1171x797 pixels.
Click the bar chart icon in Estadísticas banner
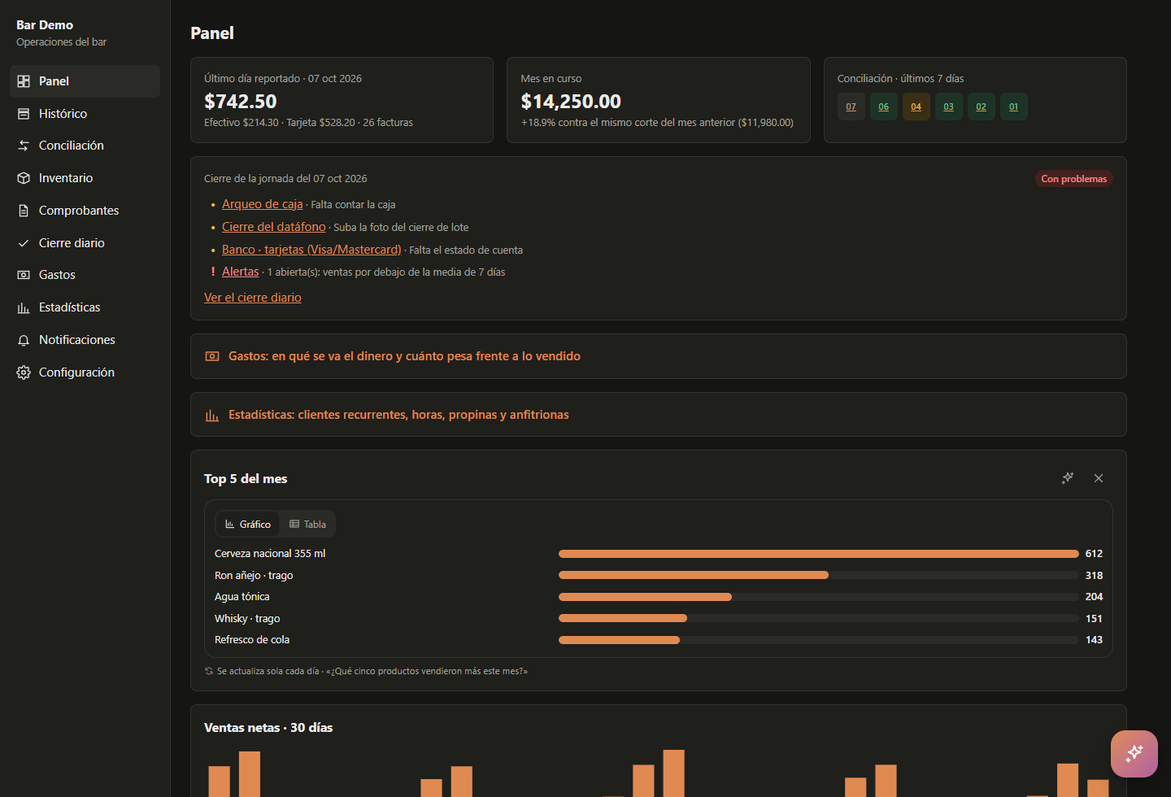pyautogui.click(x=212, y=415)
